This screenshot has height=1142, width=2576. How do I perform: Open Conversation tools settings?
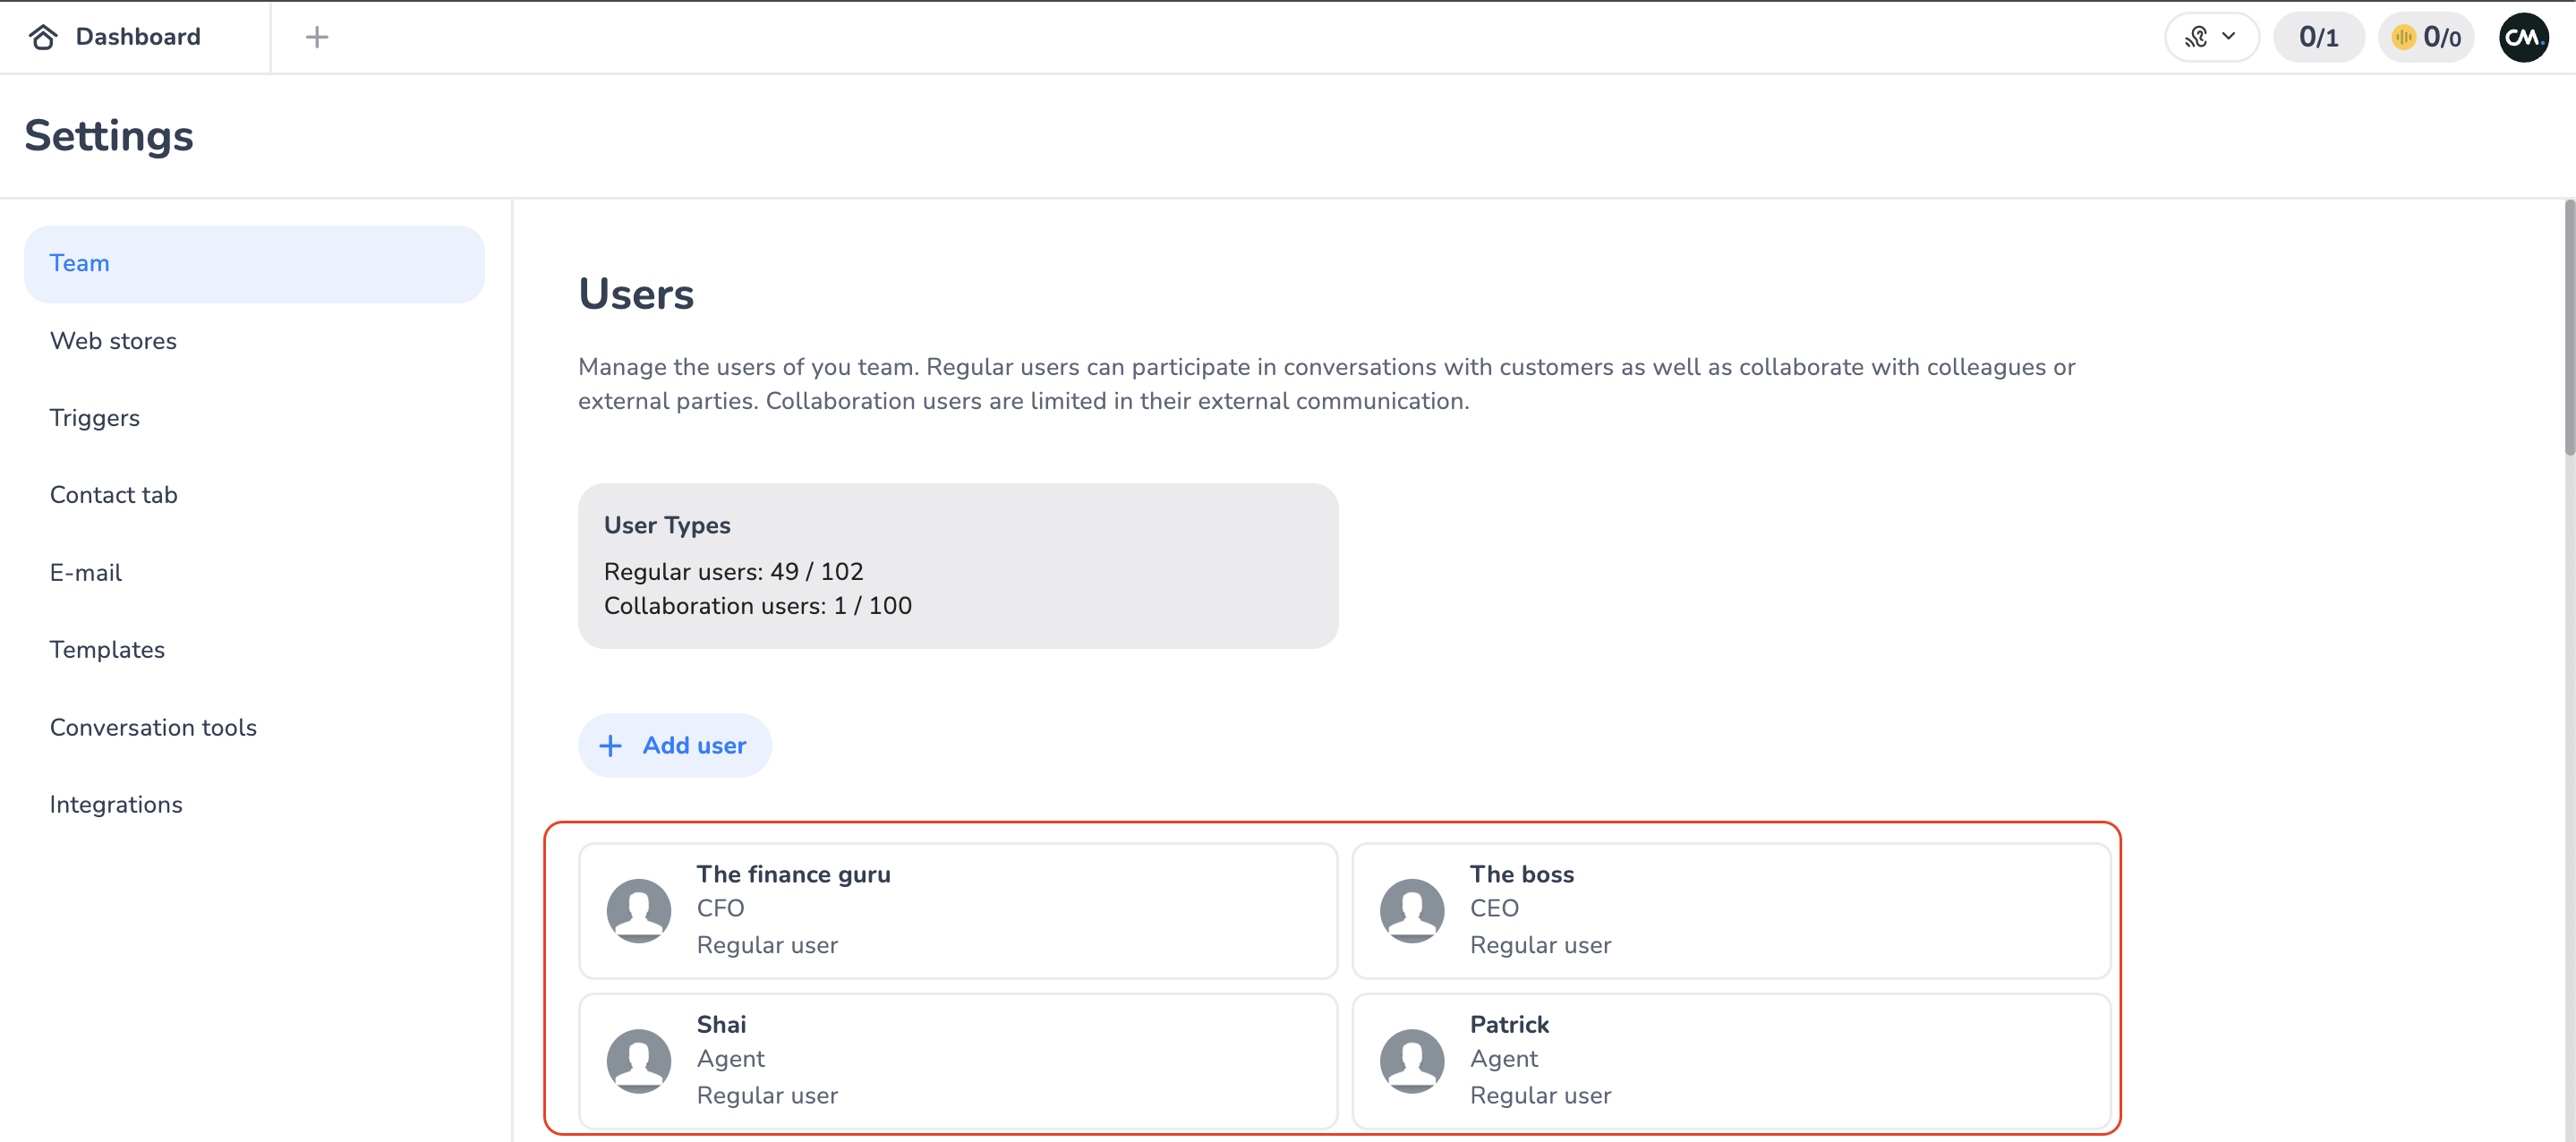tap(153, 727)
